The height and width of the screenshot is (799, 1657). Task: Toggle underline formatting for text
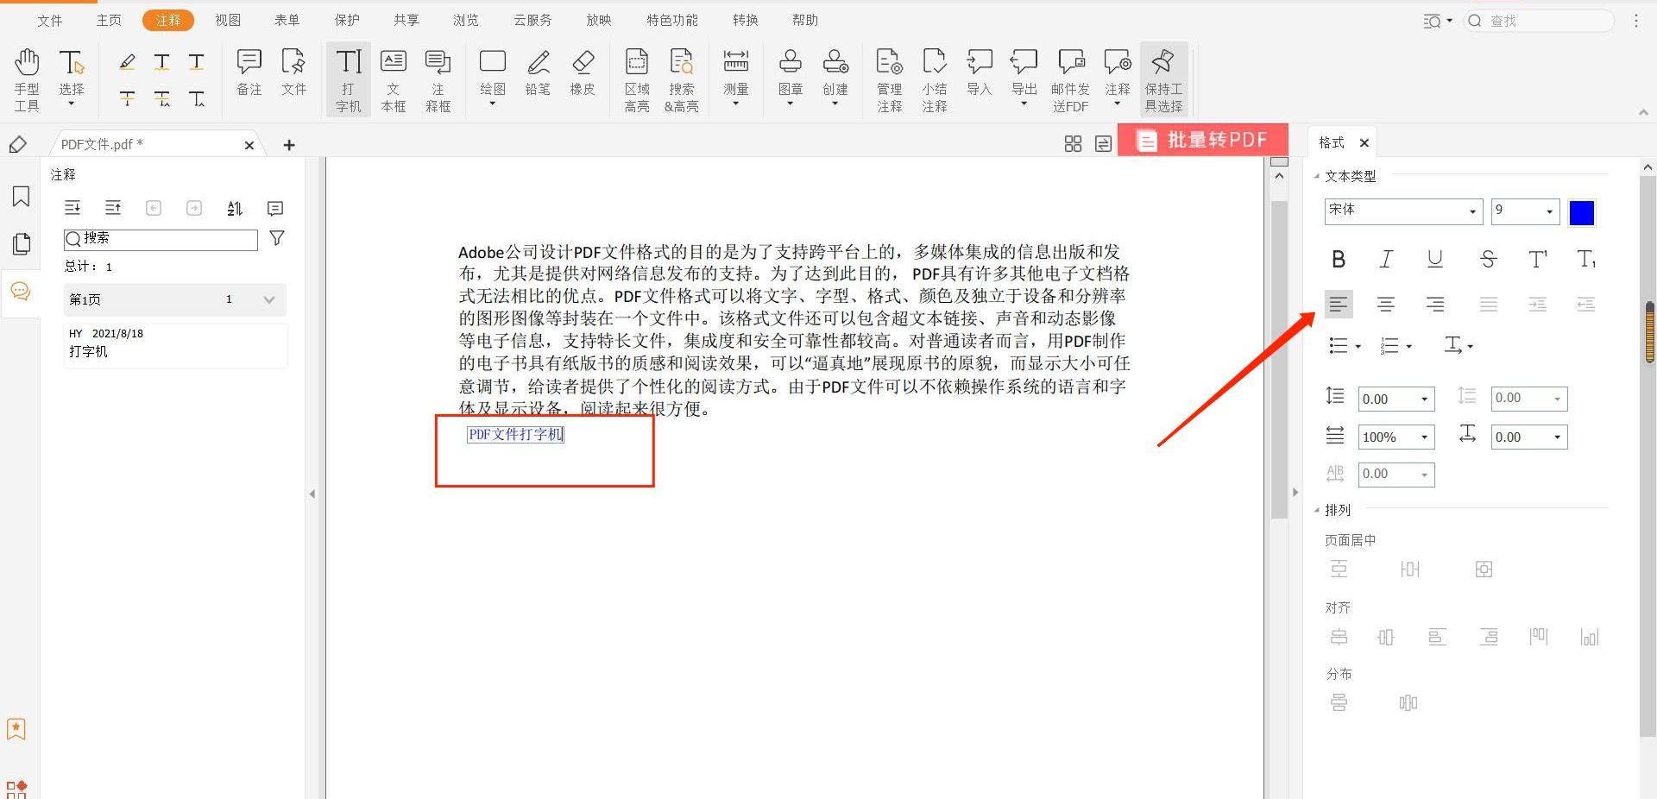pyautogui.click(x=1434, y=258)
